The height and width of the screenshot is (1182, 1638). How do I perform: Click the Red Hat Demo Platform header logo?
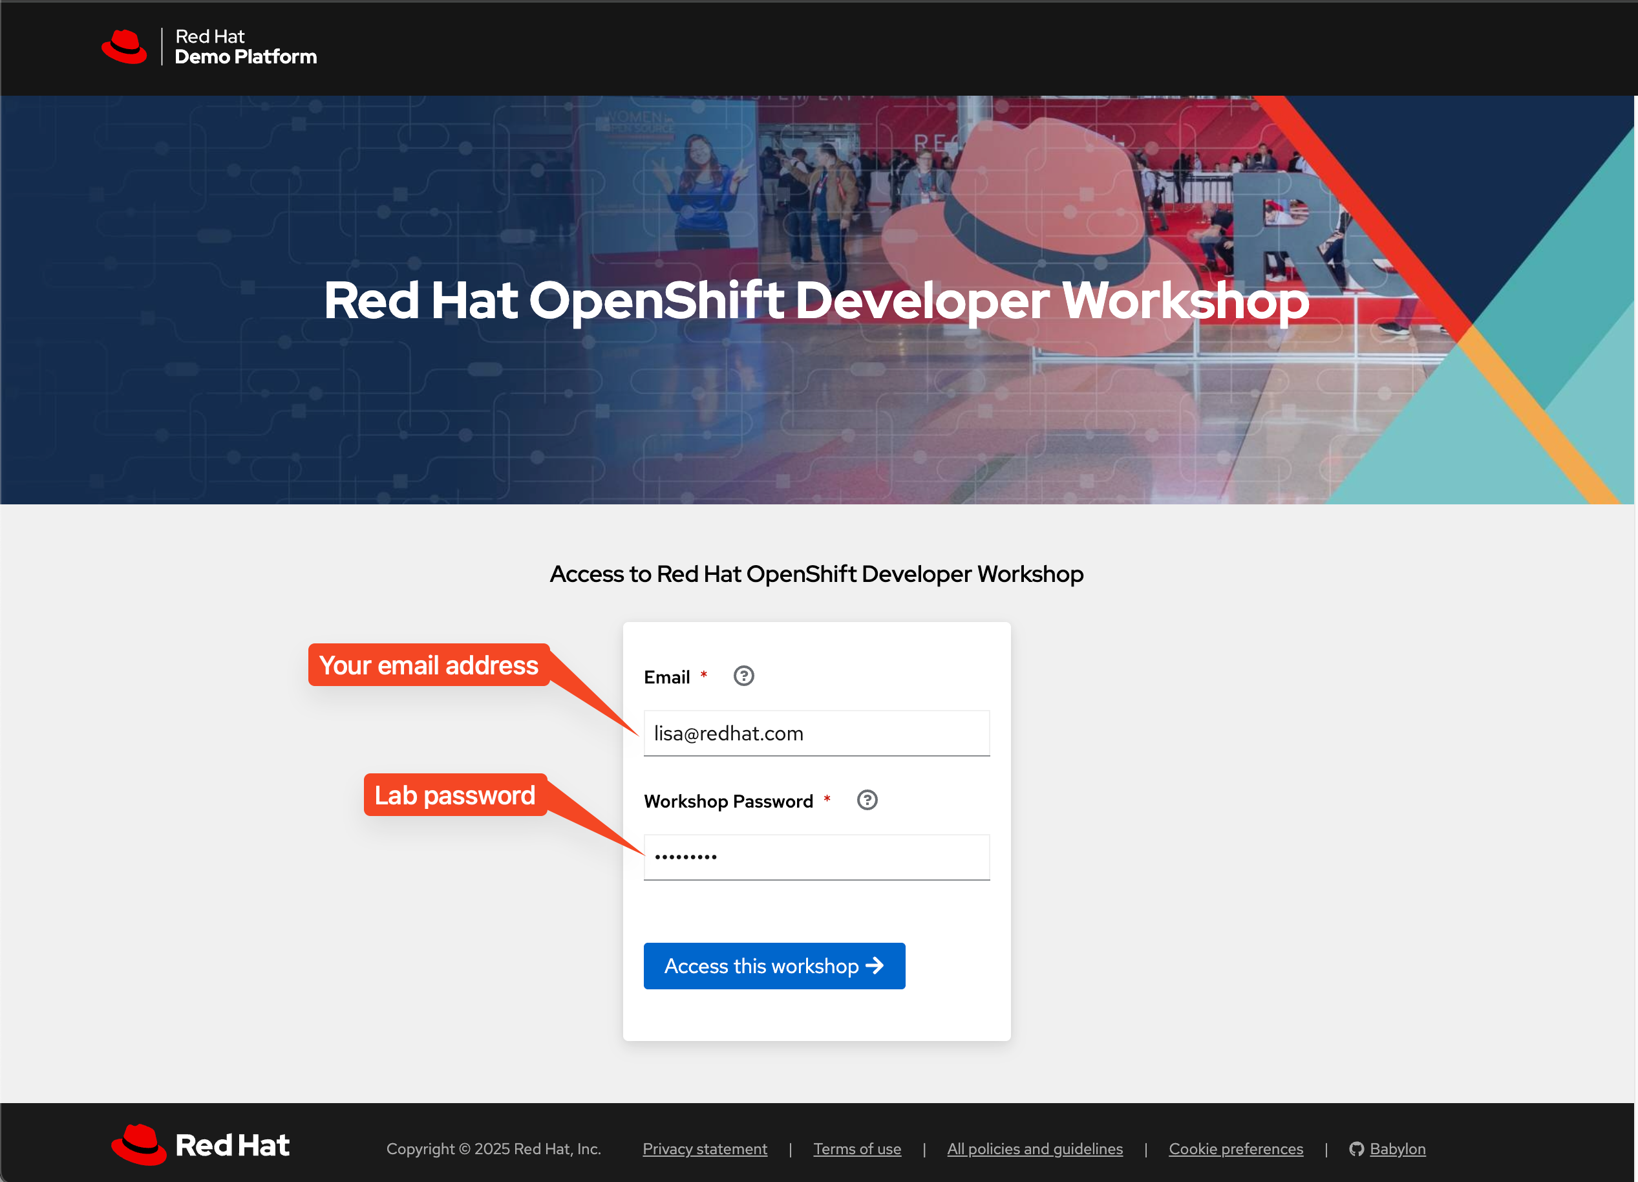click(x=209, y=47)
